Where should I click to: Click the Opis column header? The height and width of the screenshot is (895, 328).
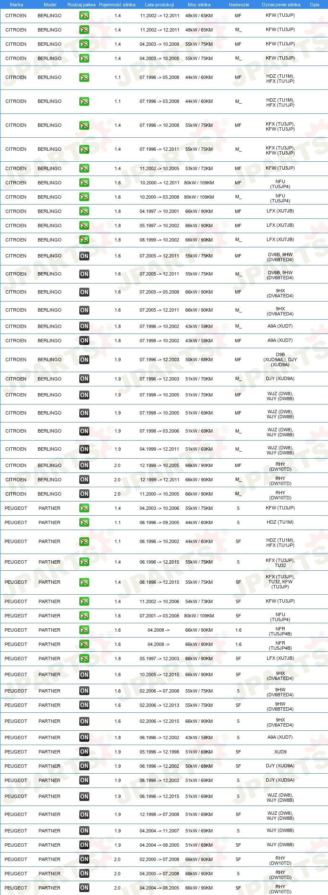coord(315,5)
